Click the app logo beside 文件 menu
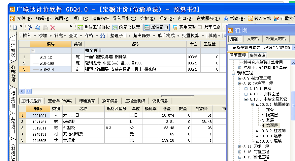Screen dimensions: 295x161 click(13, 18)
